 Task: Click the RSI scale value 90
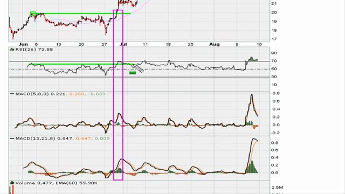coord(274,53)
